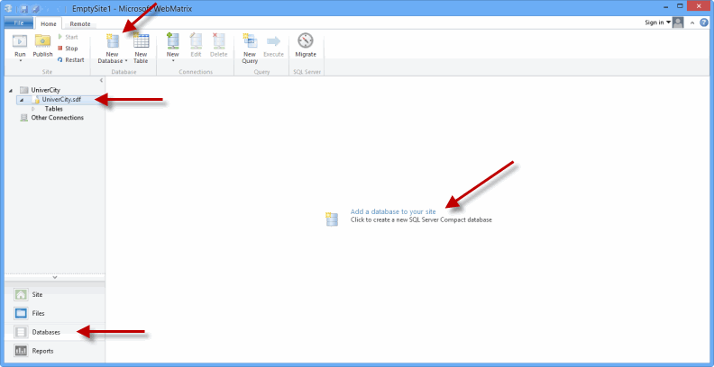Click the Execute query icon
Viewport: 714px width, 367px height.
[x=273, y=41]
